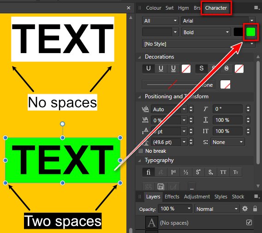Open the Bold font style dropdown

(x=206, y=32)
